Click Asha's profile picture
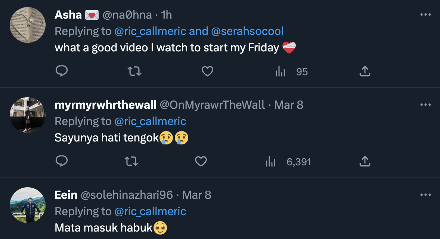The image size is (440, 239). click(x=28, y=25)
